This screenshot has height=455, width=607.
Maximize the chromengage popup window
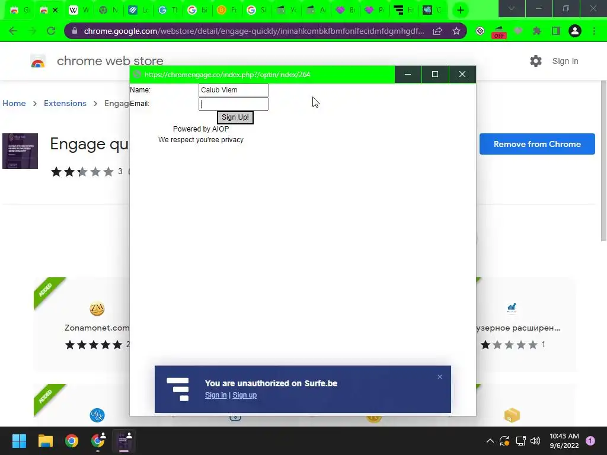pos(435,74)
